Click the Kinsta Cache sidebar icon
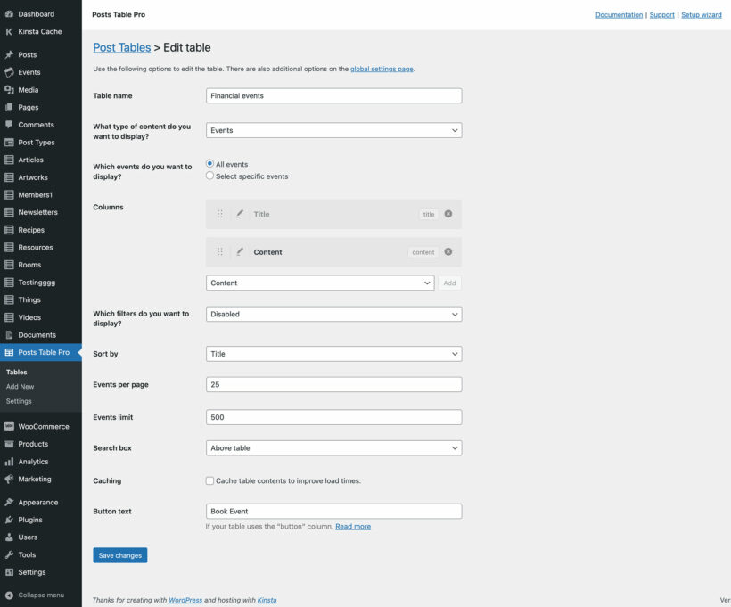The image size is (731, 607). (11, 32)
